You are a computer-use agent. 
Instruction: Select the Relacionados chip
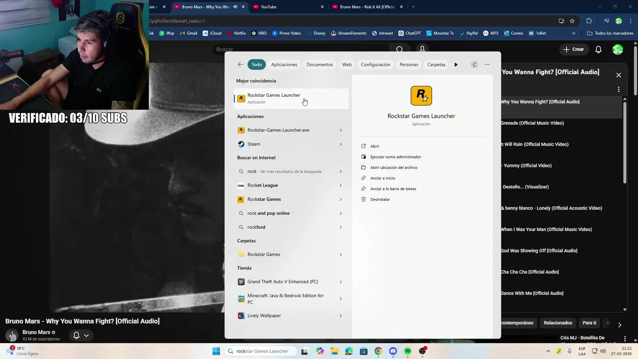[x=558, y=323]
